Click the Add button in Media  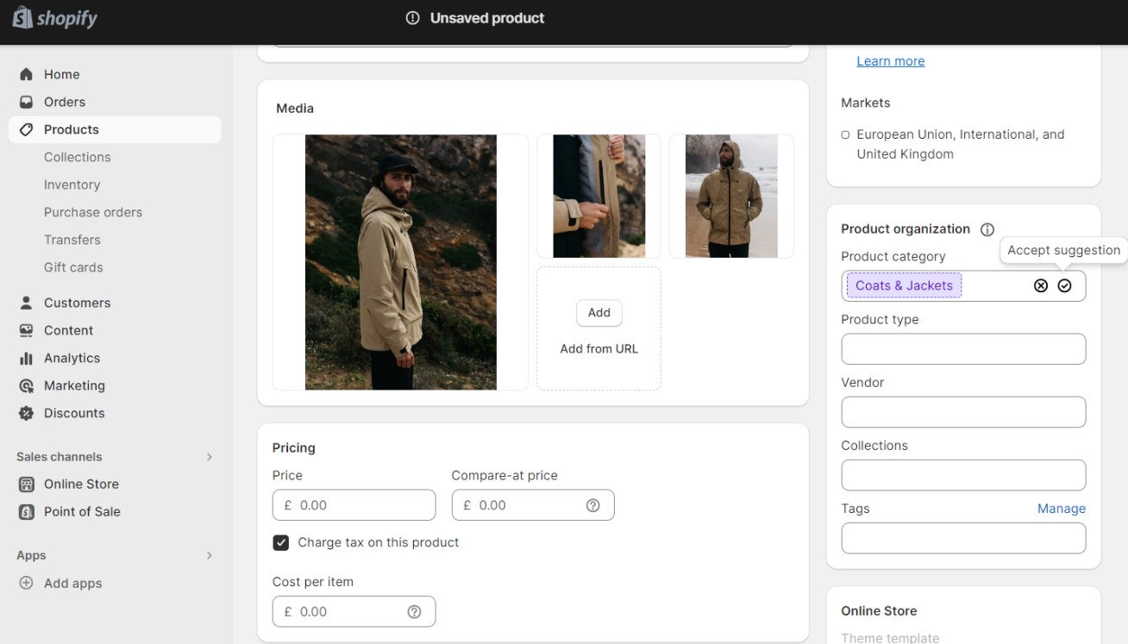(598, 312)
